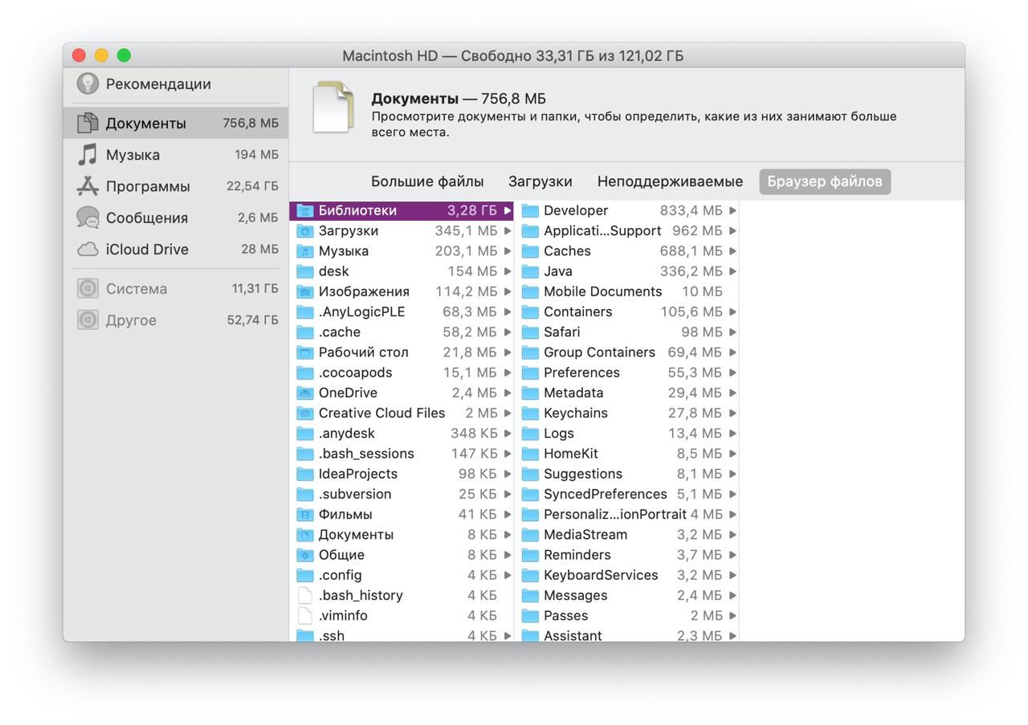Switch to the Неподдерживаемые tab

coord(670,181)
